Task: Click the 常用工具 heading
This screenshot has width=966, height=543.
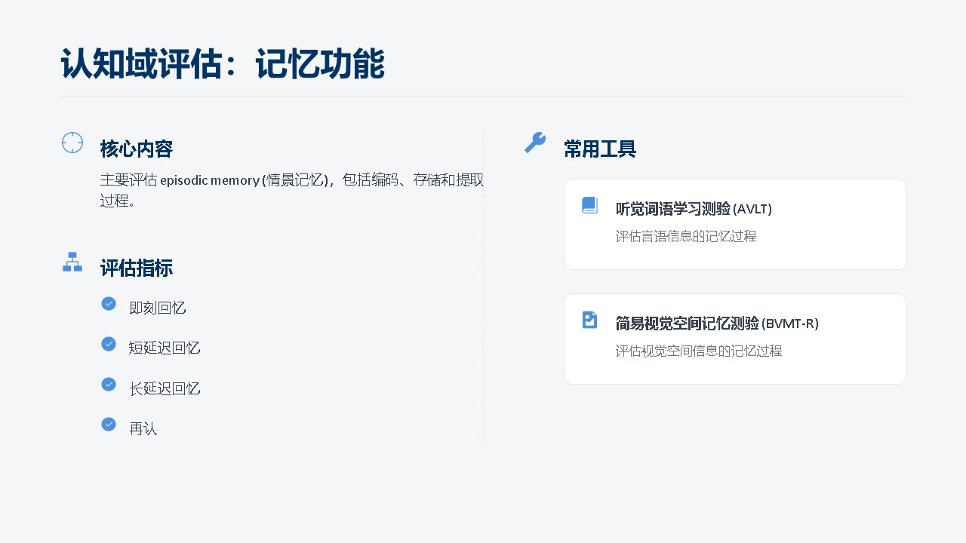Action: (x=600, y=149)
